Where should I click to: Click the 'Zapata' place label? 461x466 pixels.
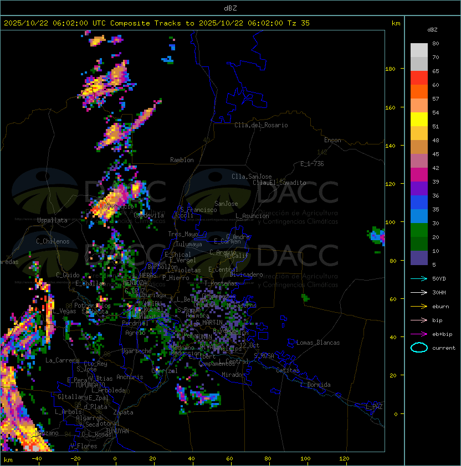(x=123, y=412)
